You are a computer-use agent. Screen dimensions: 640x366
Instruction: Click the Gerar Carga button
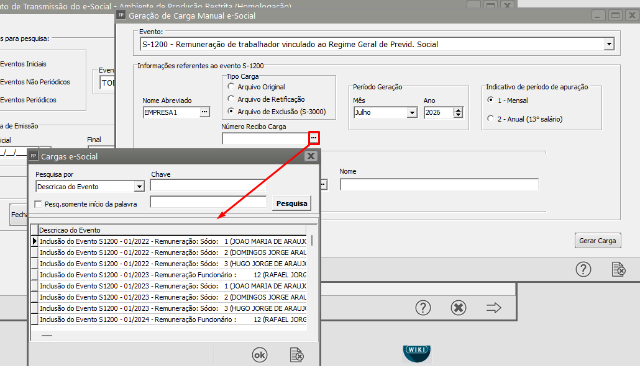tap(597, 241)
